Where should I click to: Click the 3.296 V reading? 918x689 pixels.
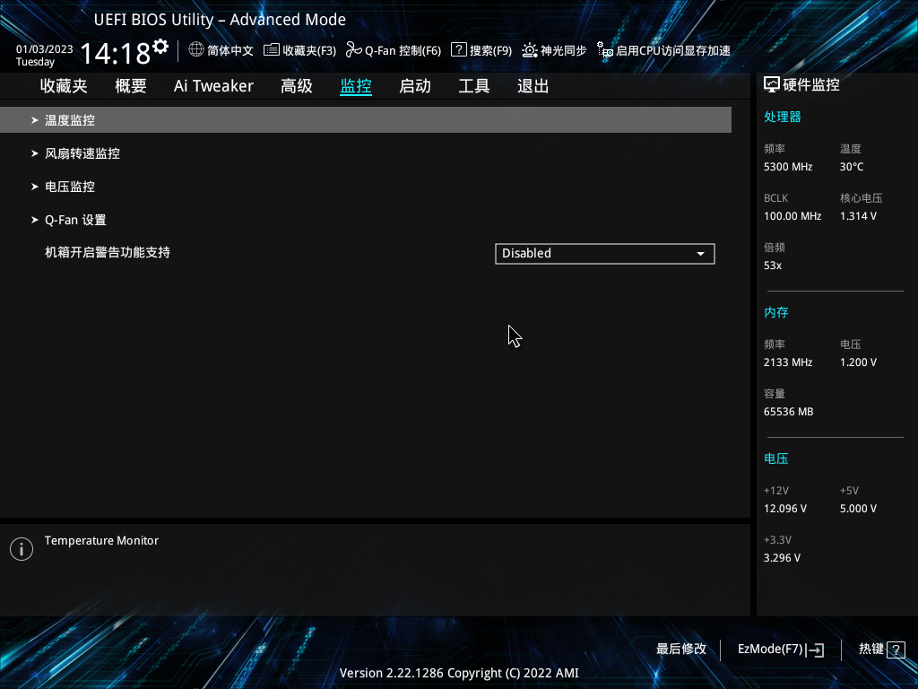[782, 558]
